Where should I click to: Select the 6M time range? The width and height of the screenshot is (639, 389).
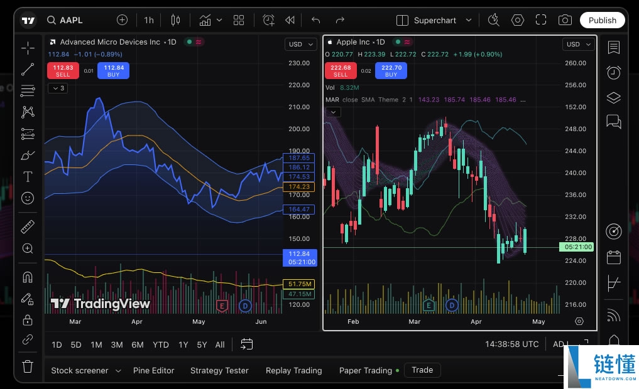138,344
